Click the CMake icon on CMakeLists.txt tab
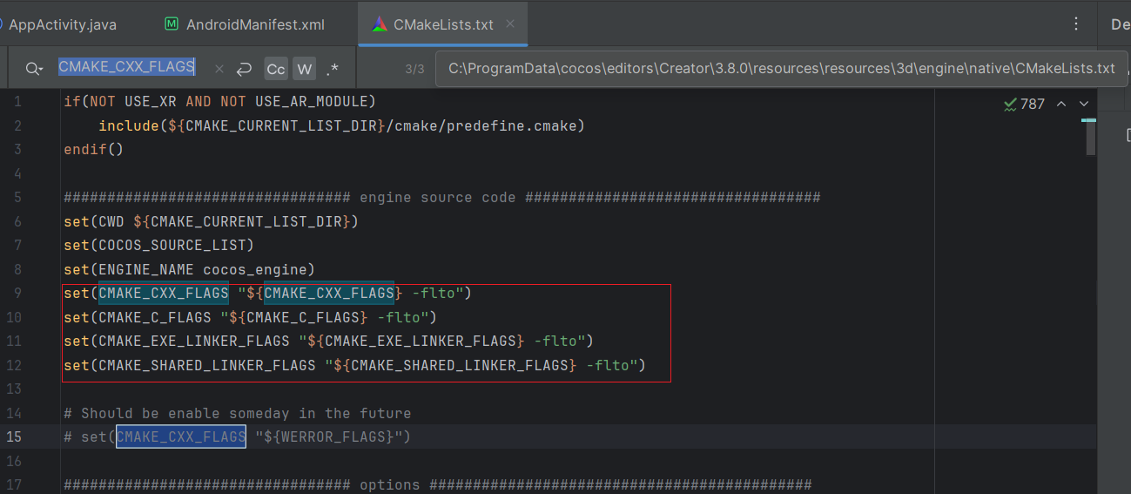The height and width of the screenshot is (494, 1131). click(380, 24)
